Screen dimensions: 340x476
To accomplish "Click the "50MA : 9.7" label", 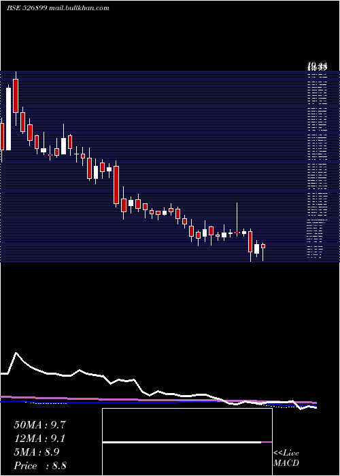I will 39,425.
